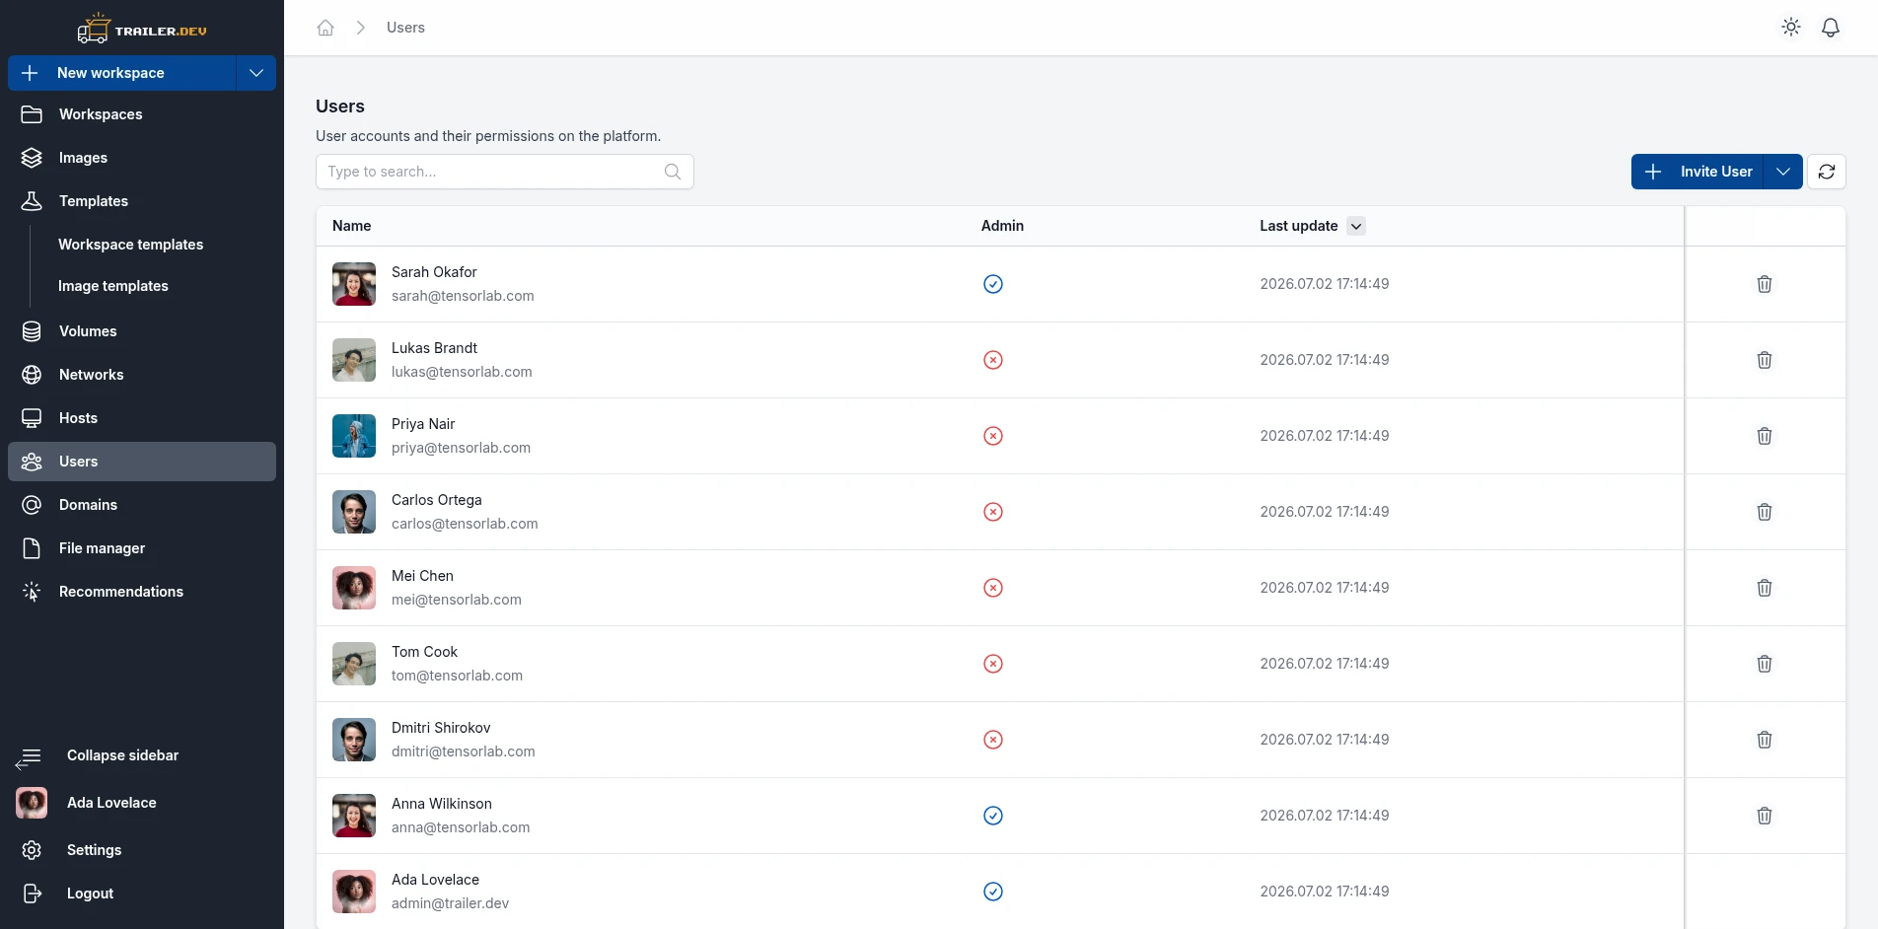The width and height of the screenshot is (1878, 929).
Task: Delete Lukas Brandt using trash icon
Action: point(1765,360)
